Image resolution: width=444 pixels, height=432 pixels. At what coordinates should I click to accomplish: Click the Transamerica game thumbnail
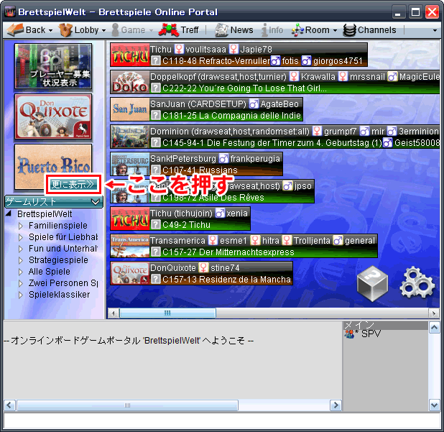(x=130, y=246)
